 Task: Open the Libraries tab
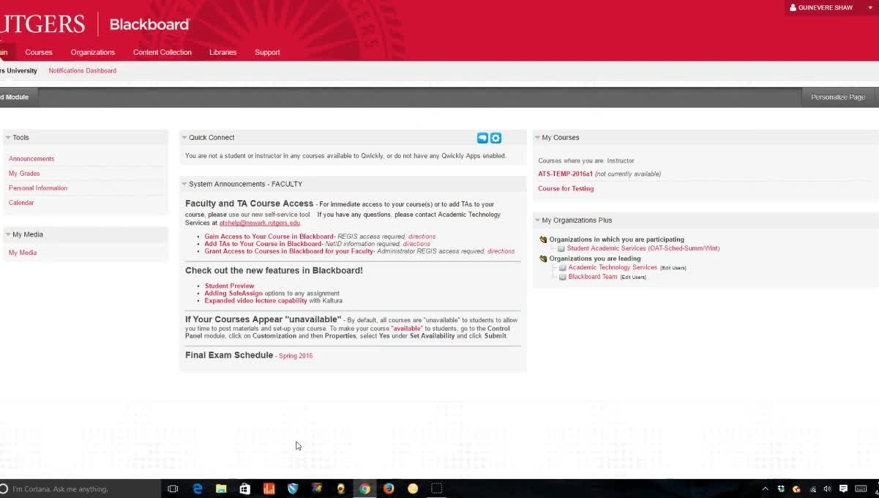tap(222, 52)
